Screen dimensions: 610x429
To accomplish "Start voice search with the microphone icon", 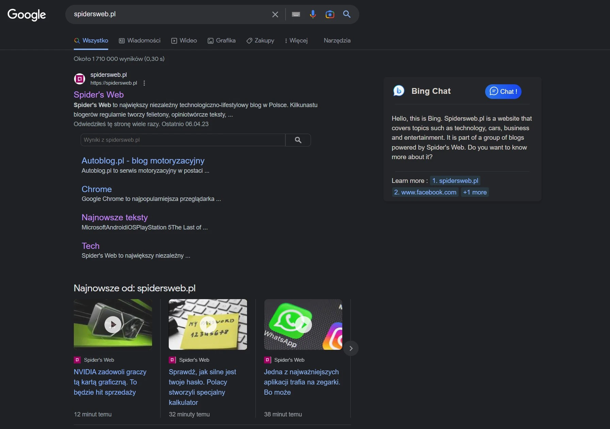I will pos(313,14).
